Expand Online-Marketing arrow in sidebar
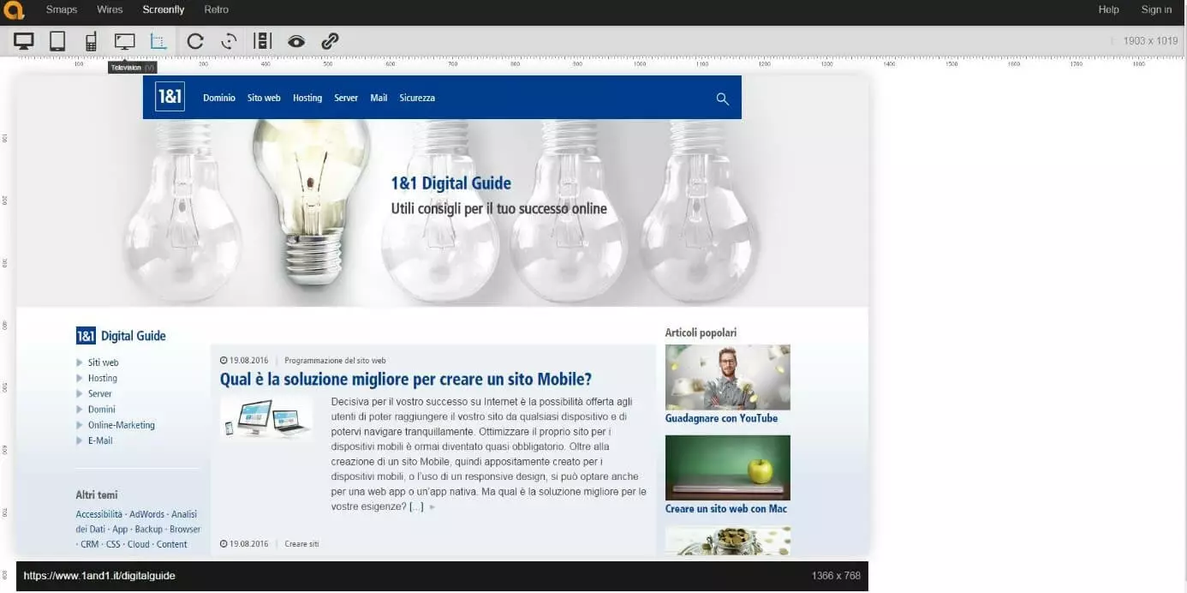Screen dimensions: 1187x593 (80, 425)
